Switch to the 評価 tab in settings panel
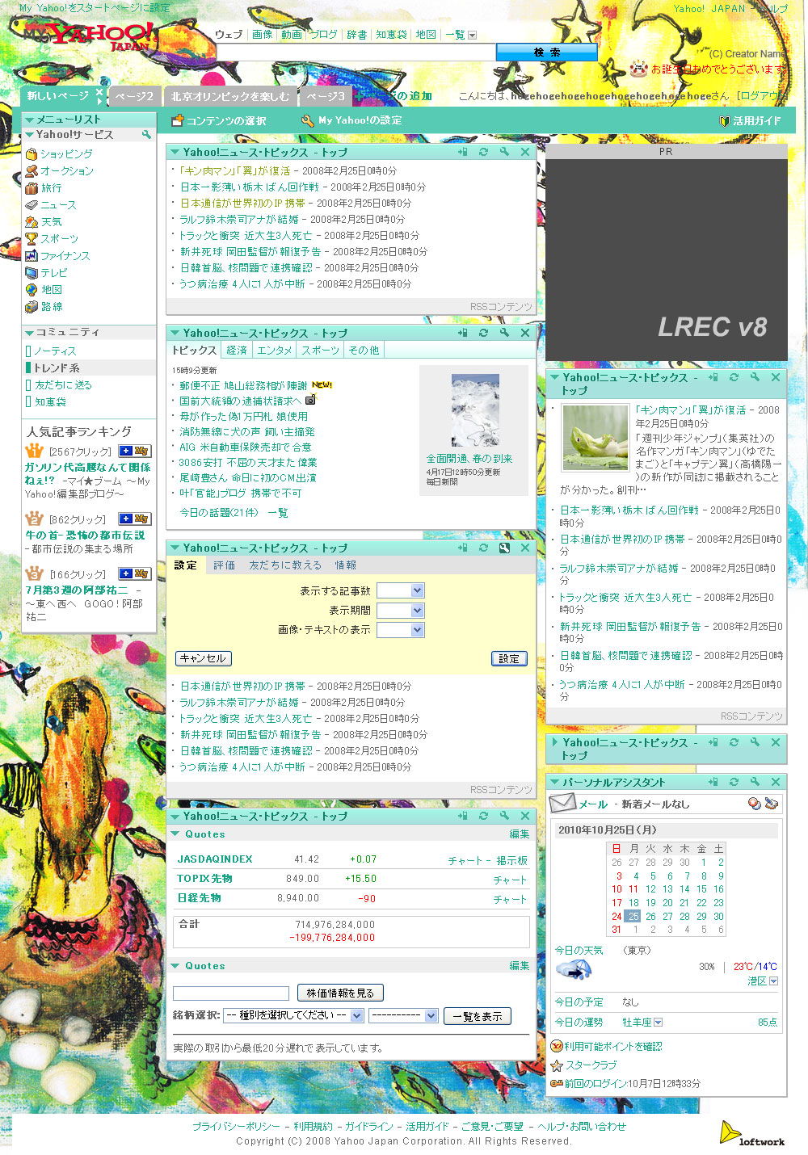The height and width of the screenshot is (1155, 808). coord(225,565)
